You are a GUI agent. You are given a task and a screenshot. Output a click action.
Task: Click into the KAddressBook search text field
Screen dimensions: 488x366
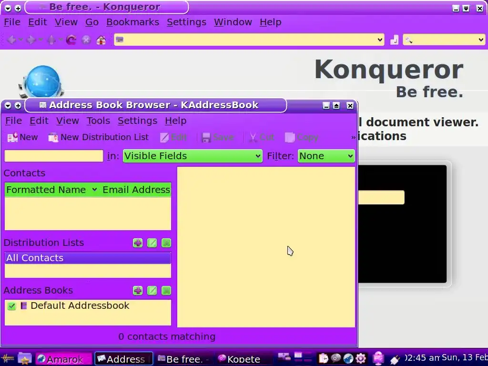click(53, 156)
